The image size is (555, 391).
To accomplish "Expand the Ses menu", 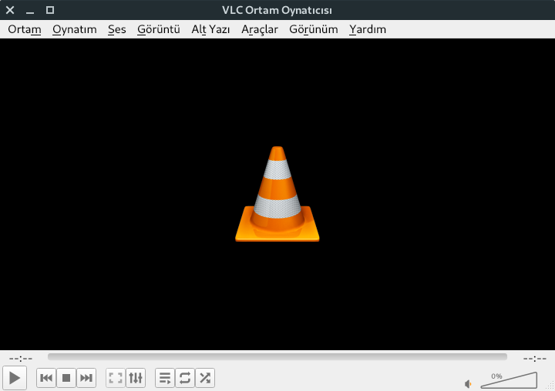I will [117, 29].
